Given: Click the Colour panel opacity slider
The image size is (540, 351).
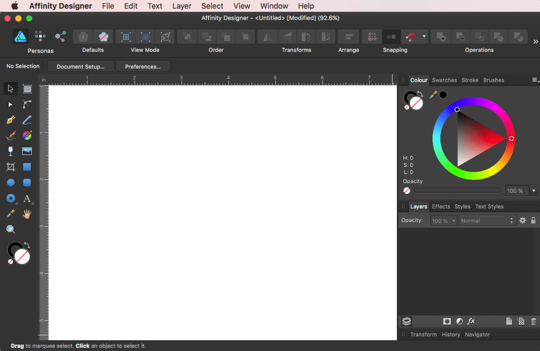Looking at the screenshot, I should (x=457, y=191).
